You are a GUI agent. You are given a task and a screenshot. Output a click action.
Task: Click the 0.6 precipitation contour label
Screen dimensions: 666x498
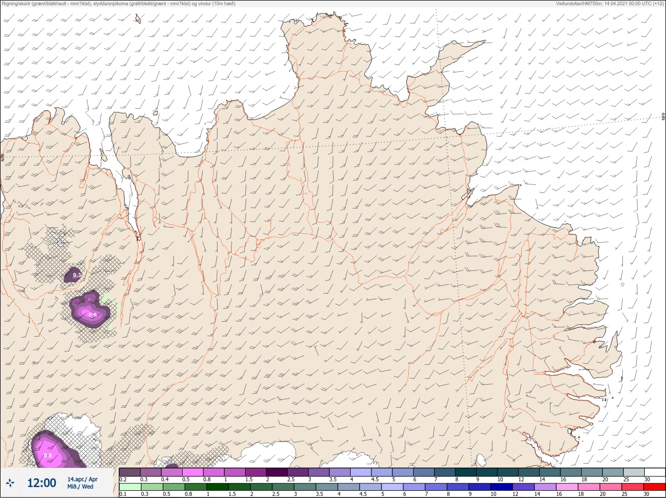(93, 314)
